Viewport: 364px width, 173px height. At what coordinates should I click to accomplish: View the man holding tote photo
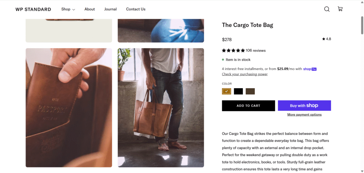(161, 108)
